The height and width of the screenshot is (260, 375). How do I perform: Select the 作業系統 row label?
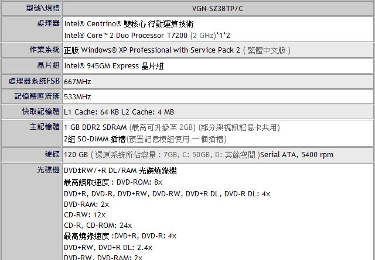pos(45,50)
